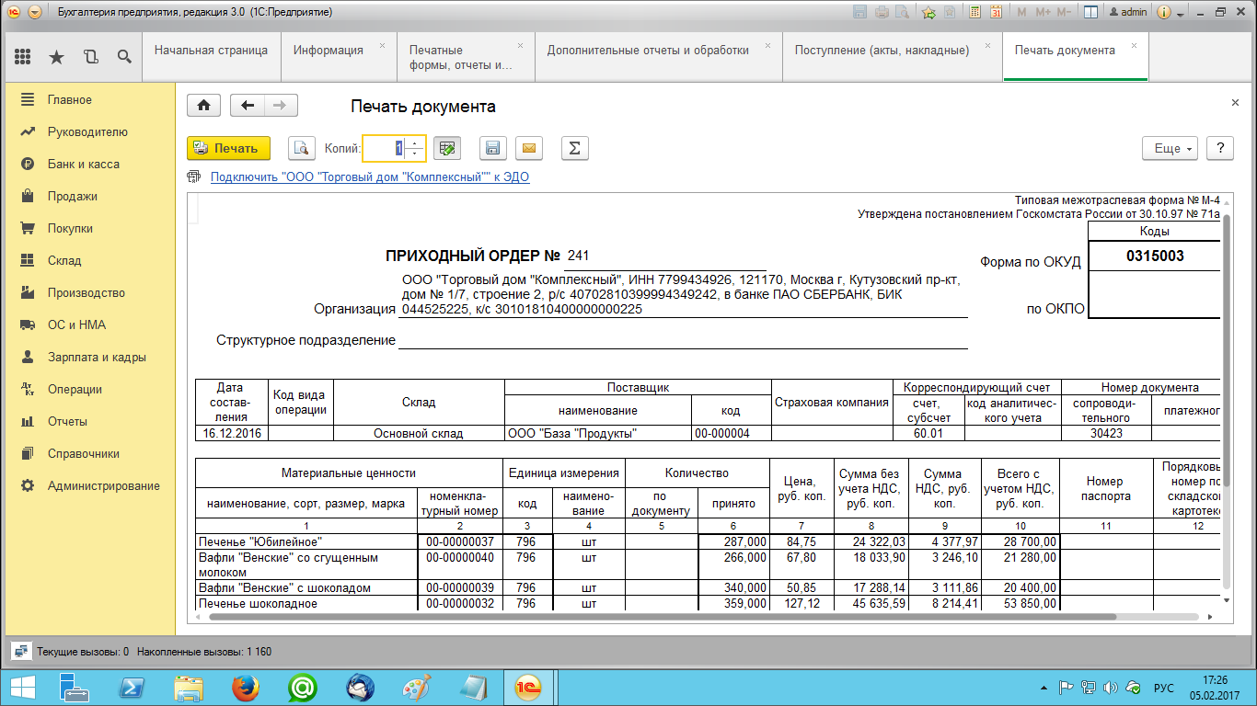Open the Favorites star icon
This screenshot has height=706, width=1257.
point(56,56)
